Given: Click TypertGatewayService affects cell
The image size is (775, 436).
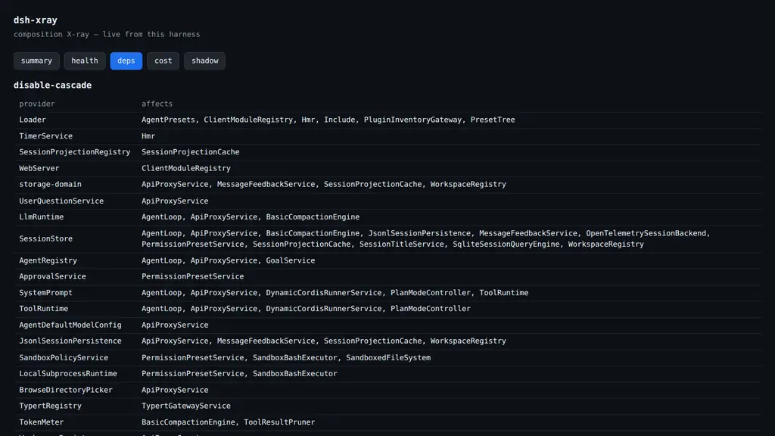Looking at the screenshot, I should pyautogui.click(x=186, y=406).
